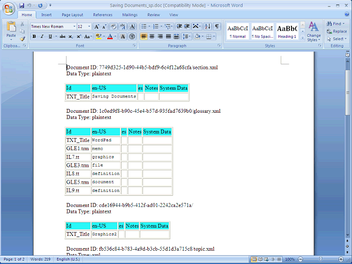Click the Multilevel List icon
Viewport: 352px width, 264px height.
168,26
